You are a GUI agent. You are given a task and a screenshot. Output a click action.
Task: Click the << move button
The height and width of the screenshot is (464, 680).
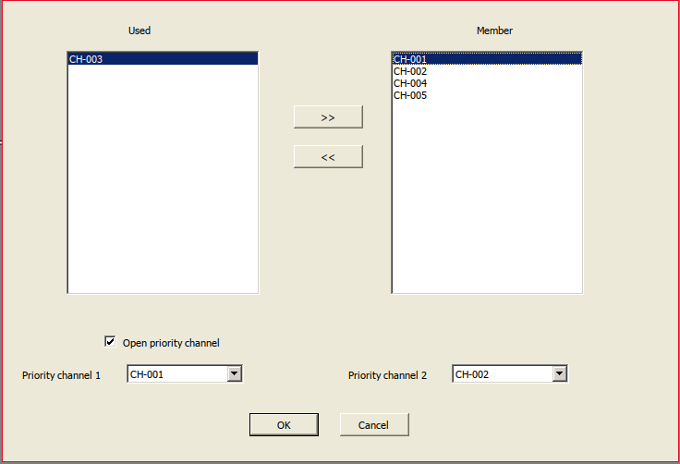coord(328,157)
